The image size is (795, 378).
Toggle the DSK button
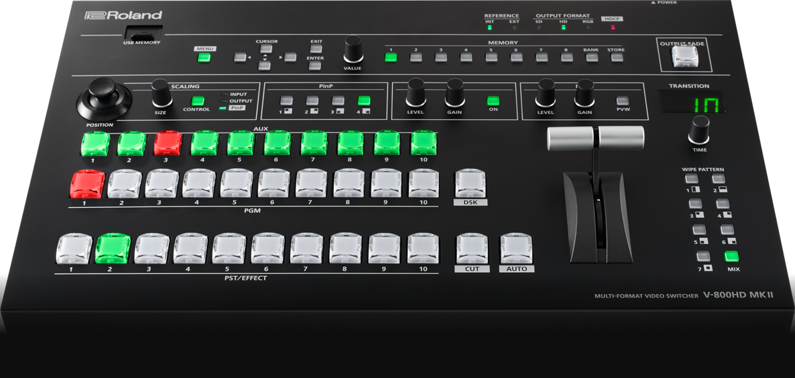tap(470, 184)
